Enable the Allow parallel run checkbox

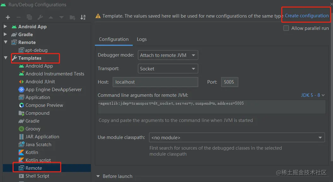click(x=286, y=28)
